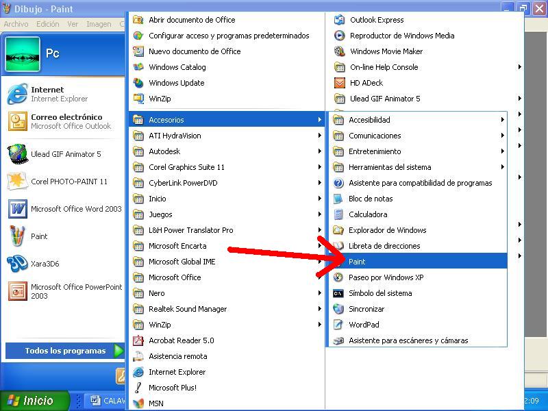
Task: Start Paseo por Windows XP
Action: point(418,277)
